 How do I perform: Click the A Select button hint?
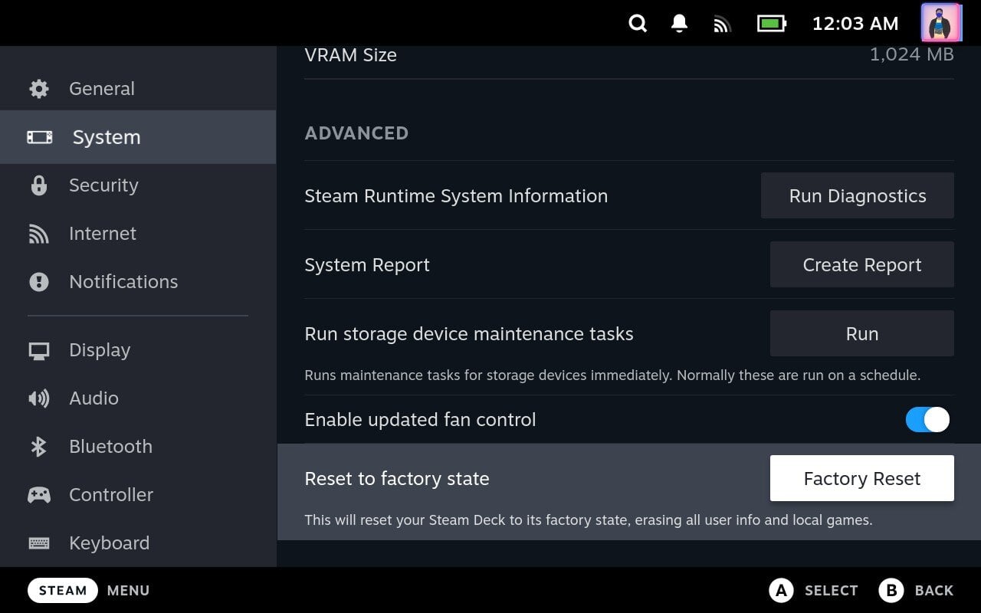(x=813, y=591)
